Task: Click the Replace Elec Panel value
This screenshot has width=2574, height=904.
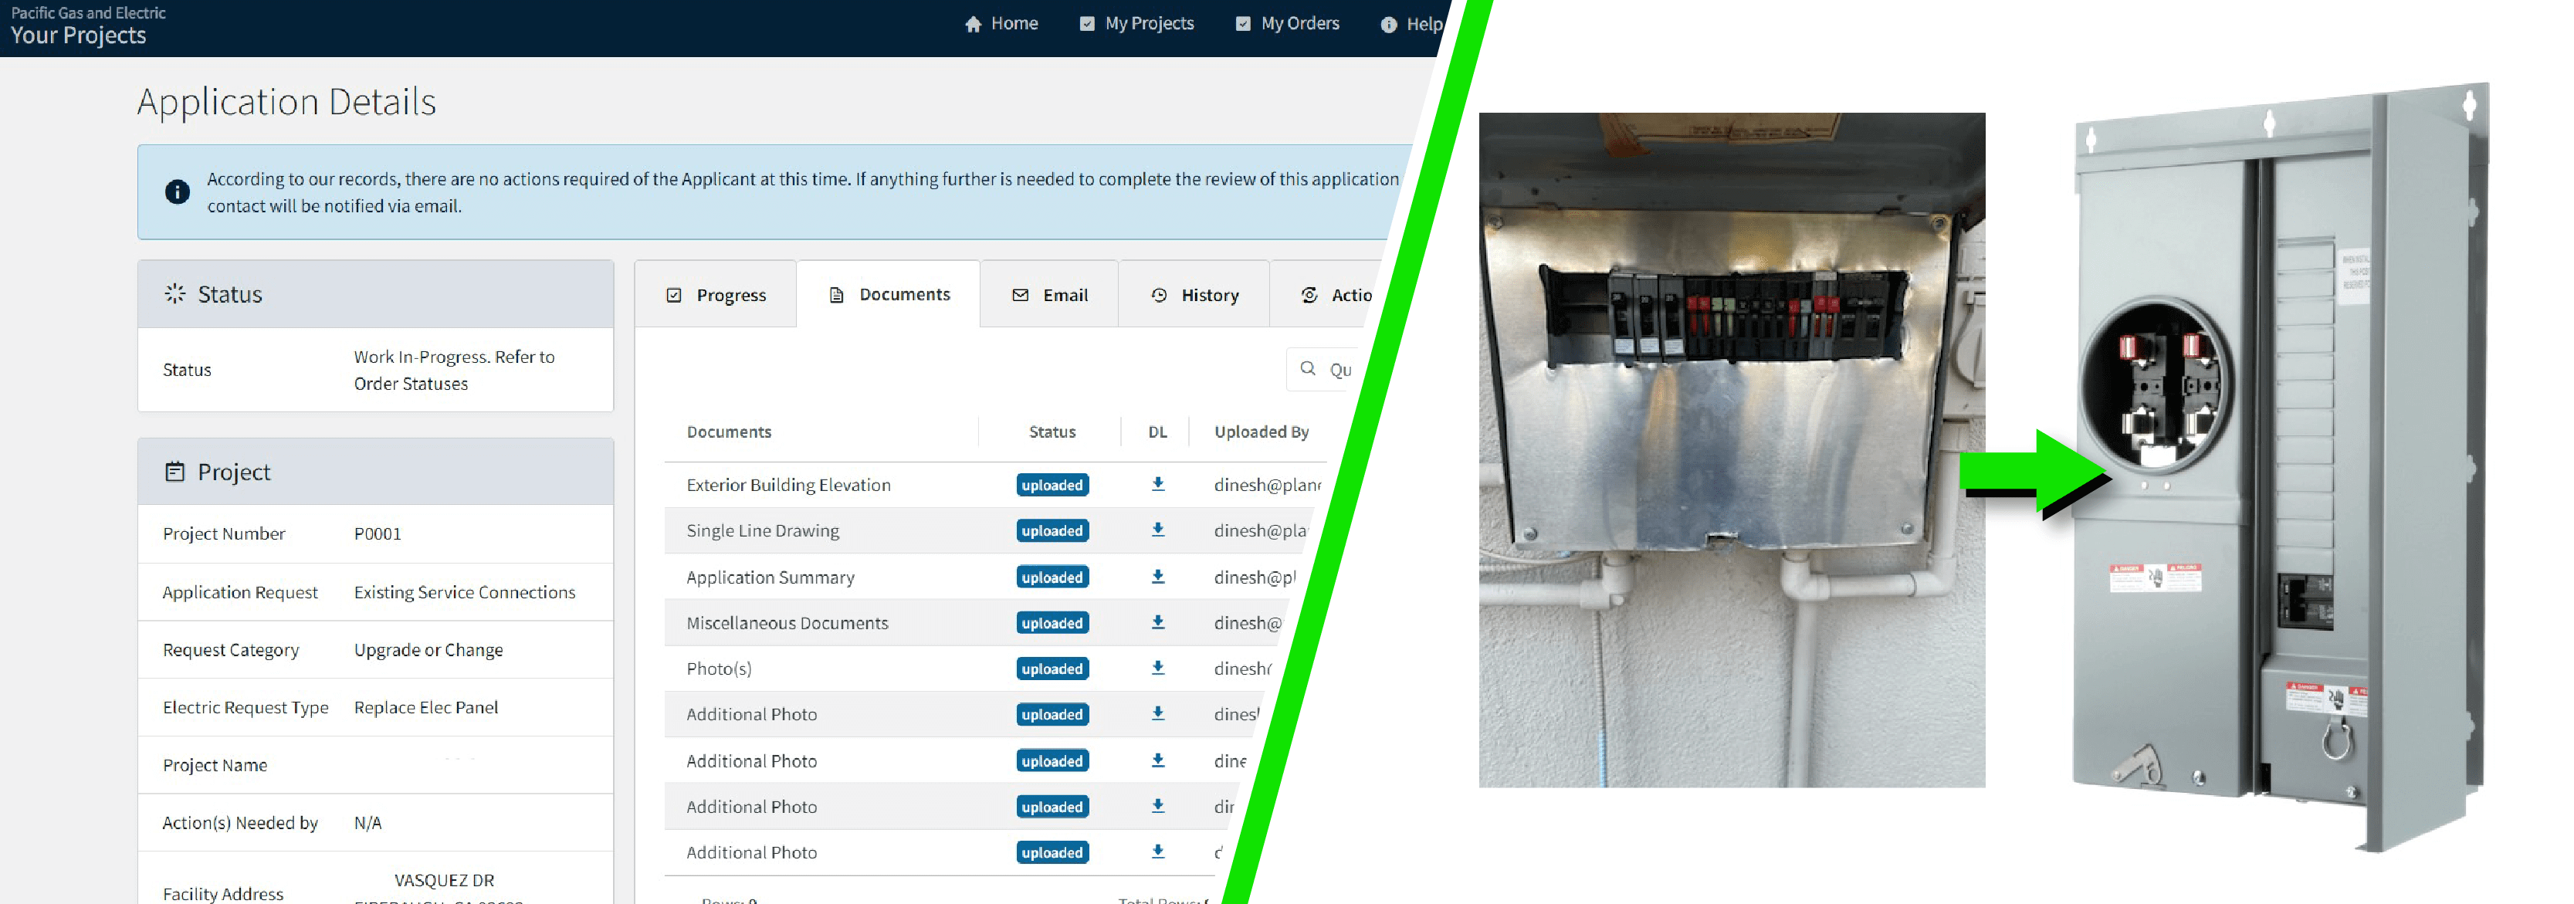Action: [x=425, y=707]
